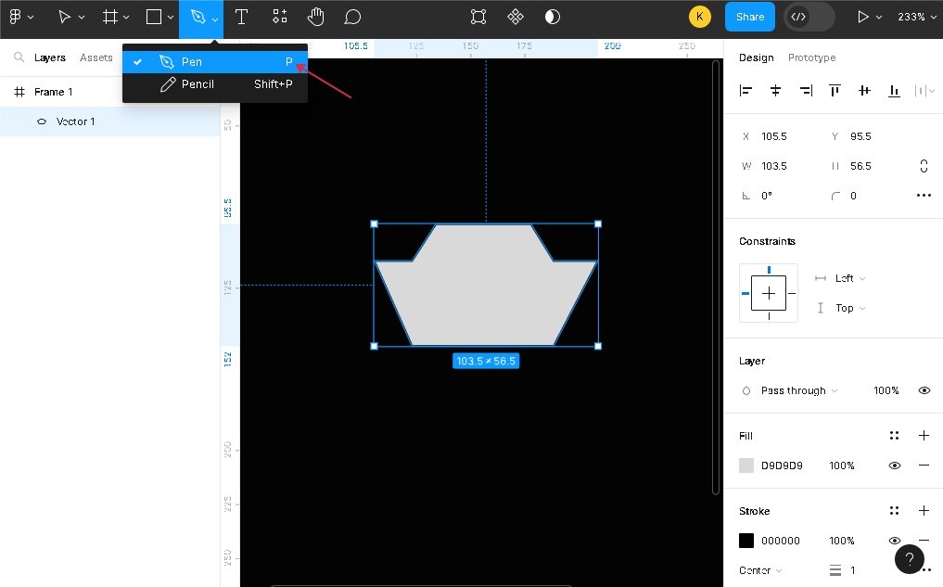
Task: Toggle visibility of the D9D9D9 fill
Action: coord(894,466)
